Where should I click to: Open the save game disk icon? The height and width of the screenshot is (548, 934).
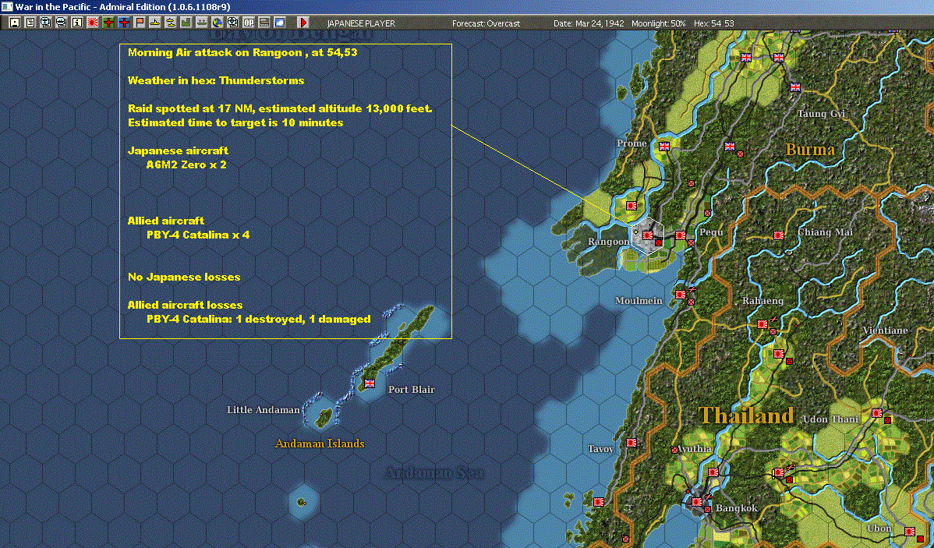click(15, 23)
